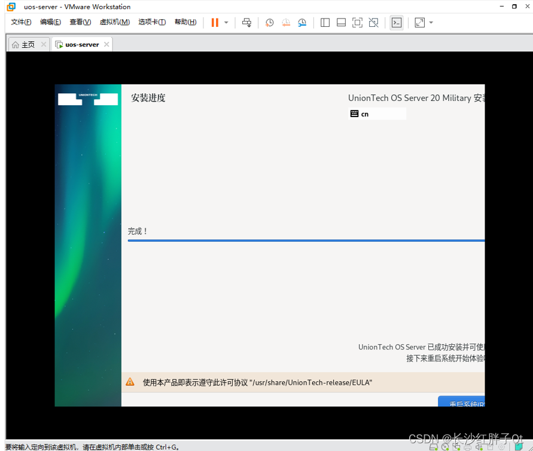Image resolution: width=533 pixels, height=451 pixels.
Task: Click the warning triangle icon beside EULA notice
Action: [130, 382]
